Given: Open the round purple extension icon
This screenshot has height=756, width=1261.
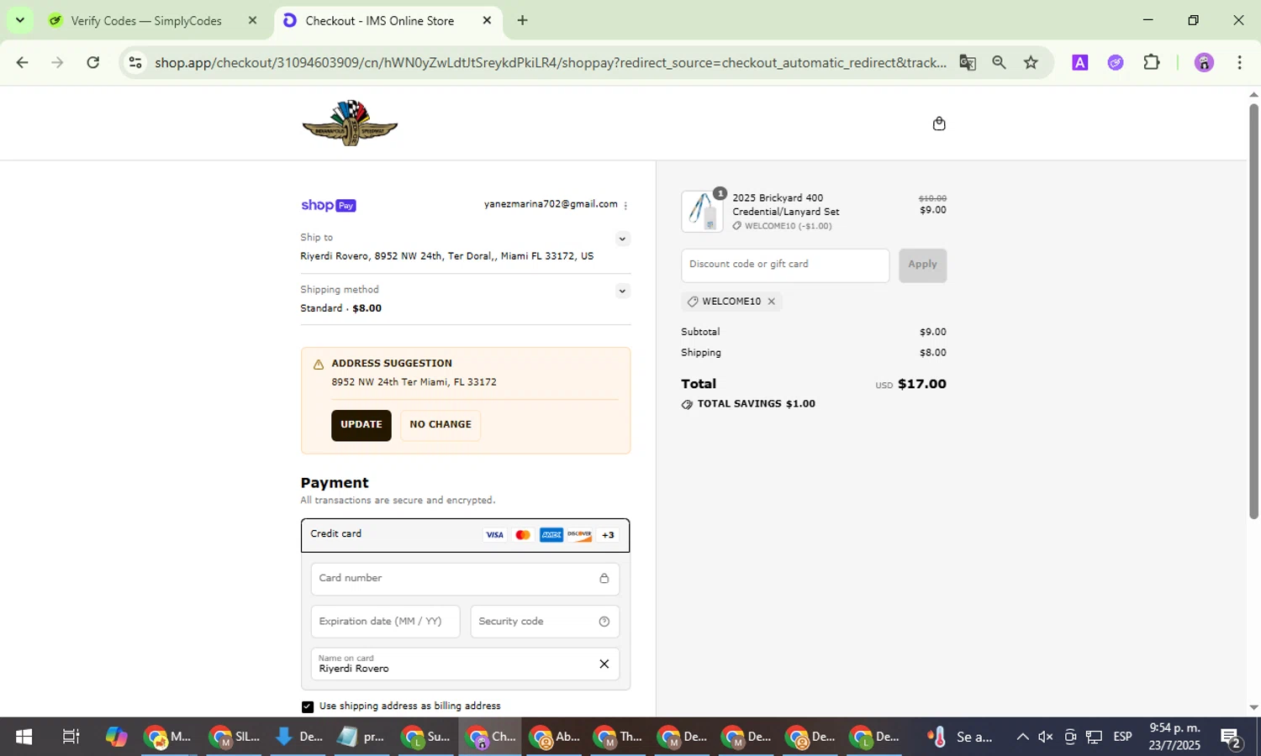Looking at the screenshot, I should (x=1116, y=63).
